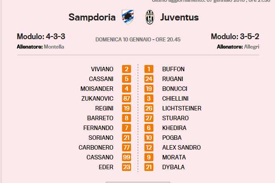Click player name BONUCCI
The height and width of the screenshot is (183, 275).
tap(175, 89)
